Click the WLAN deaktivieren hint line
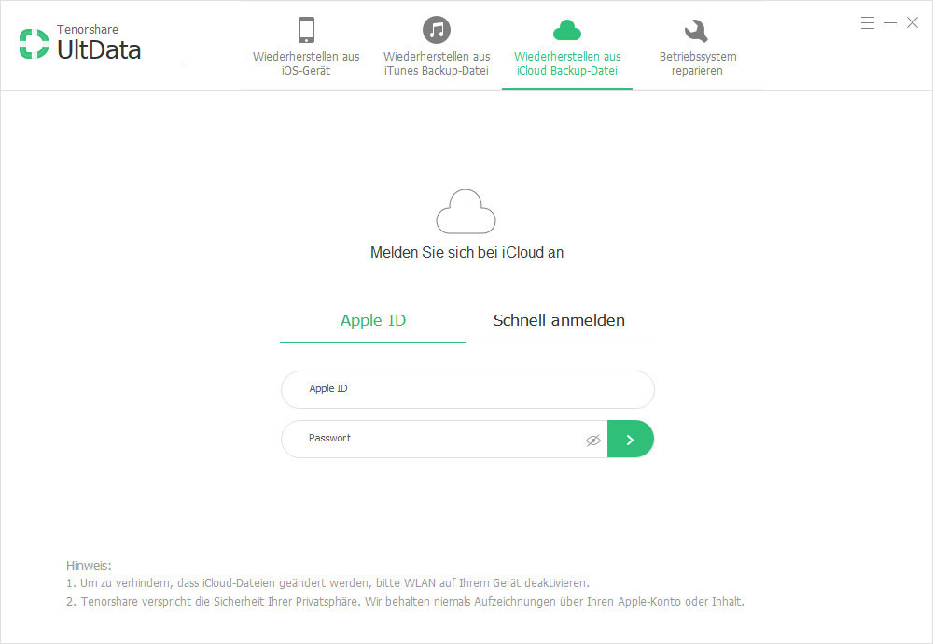 coord(327,582)
